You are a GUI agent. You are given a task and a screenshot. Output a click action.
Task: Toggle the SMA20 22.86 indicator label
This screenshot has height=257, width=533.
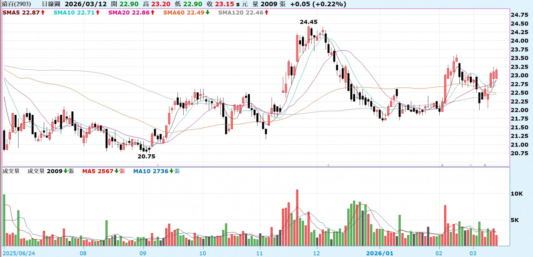coord(129,12)
